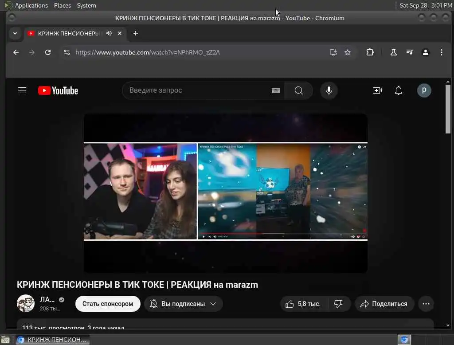
Task: Open media controls icon in toolbar
Action: (x=409, y=52)
